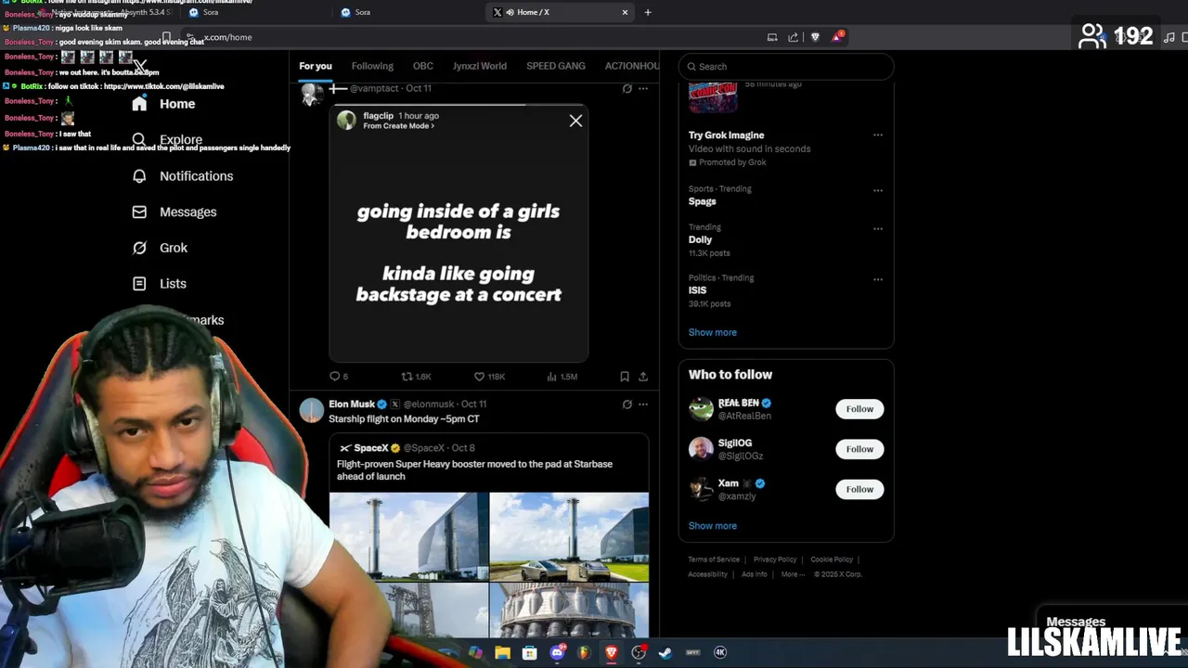The width and height of the screenshot is (1188, 668).
Task: Open the Dolly trending topic
Action: pos(700,239)
